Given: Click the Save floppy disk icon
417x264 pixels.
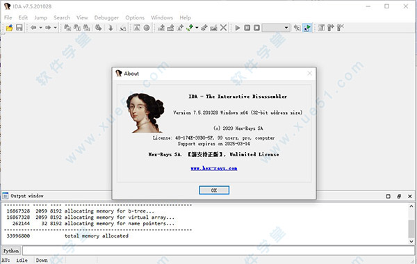Looking at the screenshot, I should (x=19, y=28).
